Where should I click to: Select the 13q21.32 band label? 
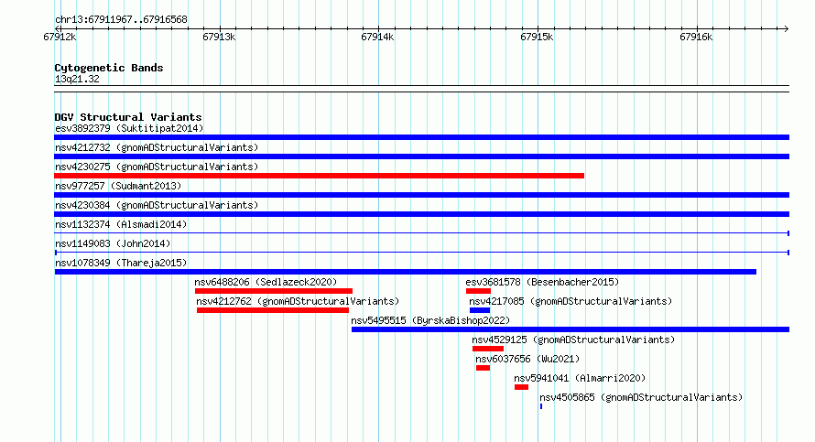tap(77, 79)
